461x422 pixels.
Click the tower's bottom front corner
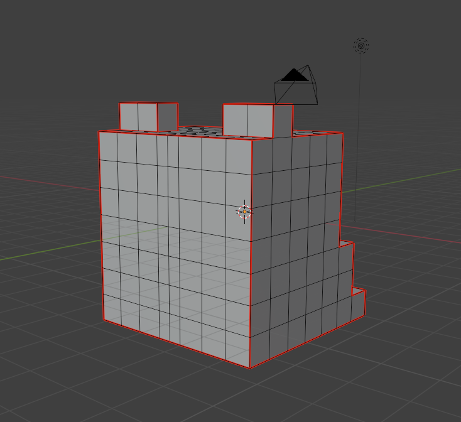tap(251, 367)
